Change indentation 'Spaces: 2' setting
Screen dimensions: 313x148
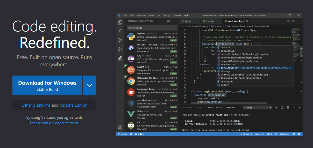pyautogui.click(x=259, y=134)
